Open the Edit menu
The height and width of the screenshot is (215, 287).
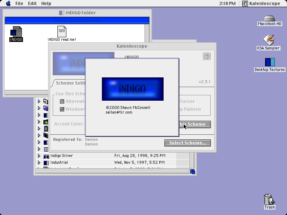point(32,4)
